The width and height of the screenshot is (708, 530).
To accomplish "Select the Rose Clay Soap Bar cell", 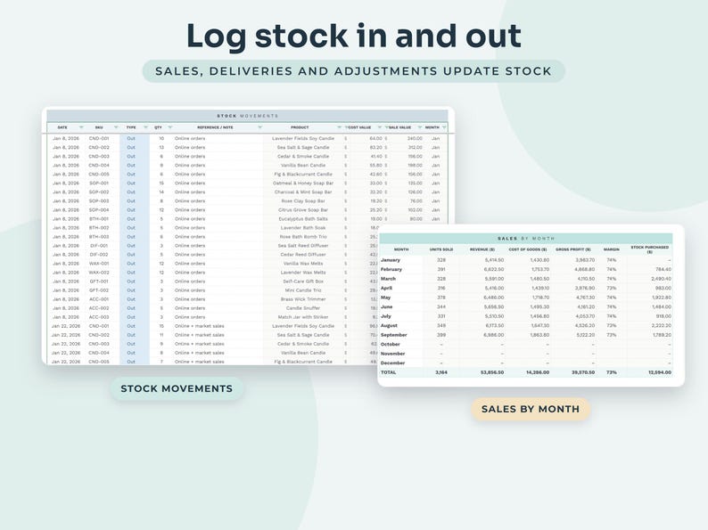I will 303,201.
